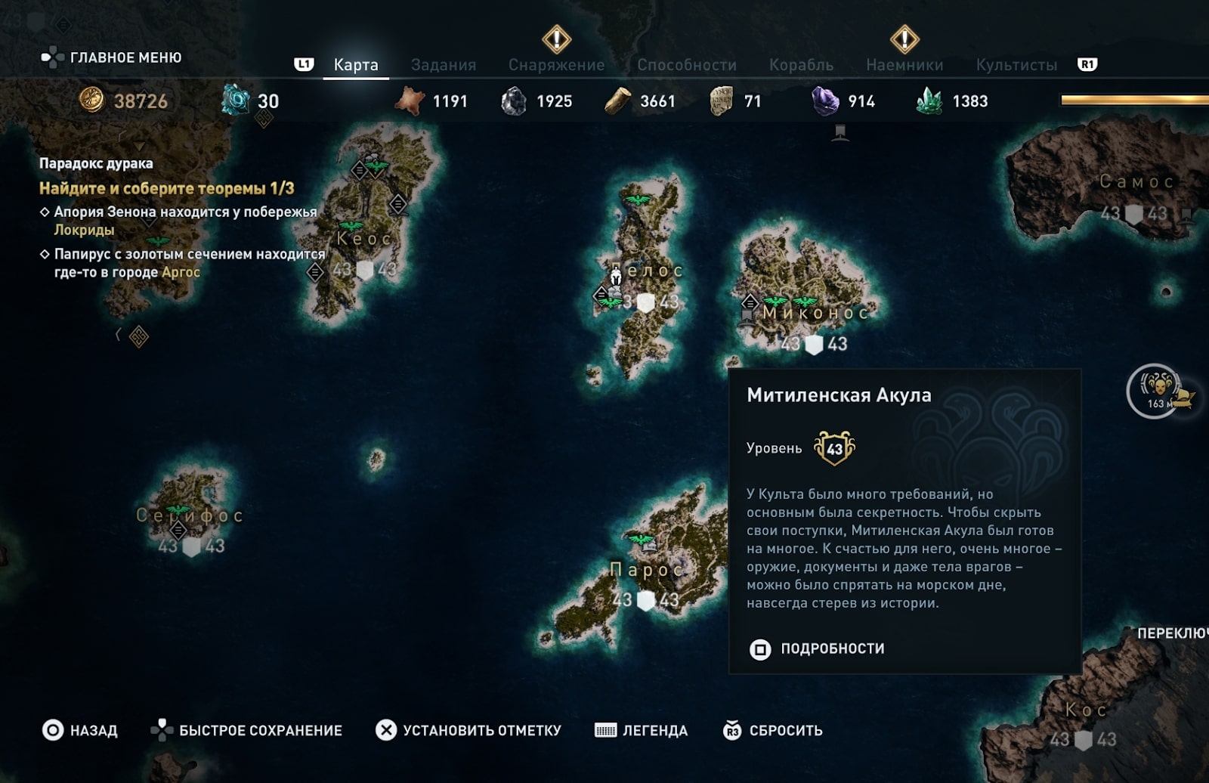
Task: Click УСТАНОВИТЬ ОТМЕТКУ button
Action: pyautogui.click(x=468, y=730)
